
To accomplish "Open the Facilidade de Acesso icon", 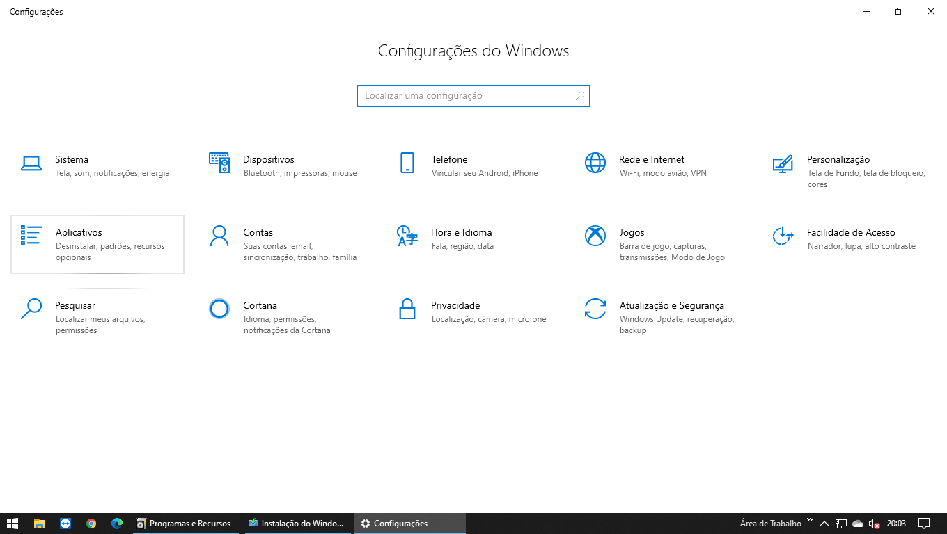I will [783, 236].
